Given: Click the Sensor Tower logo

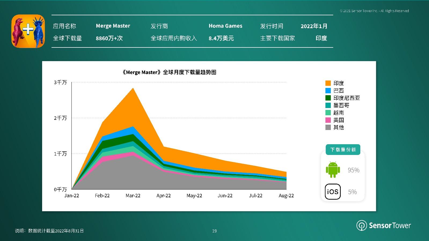Looking at the screenshot, I should point(384,225).
